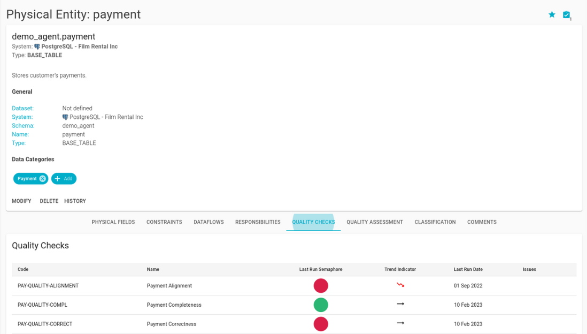The width and height of the screenshot is (587, 334).
Task: Open the QUALITY ASSESSMENT tab
Action: tap(375, 222)
